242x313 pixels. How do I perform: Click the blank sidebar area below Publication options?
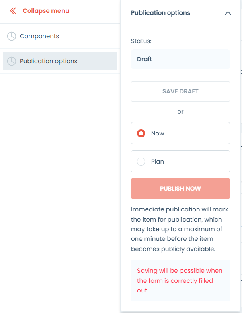click(60, 181)
